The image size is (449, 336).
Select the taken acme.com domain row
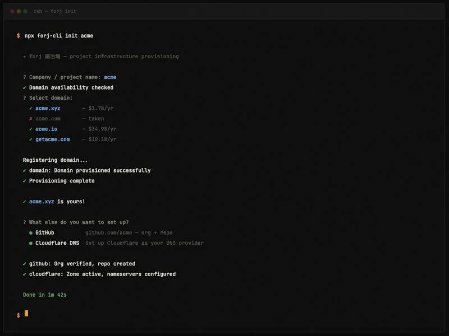pos(66,119)
